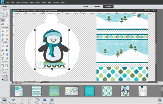Select the striped paper thumbnail

click(x=54, y=91)
